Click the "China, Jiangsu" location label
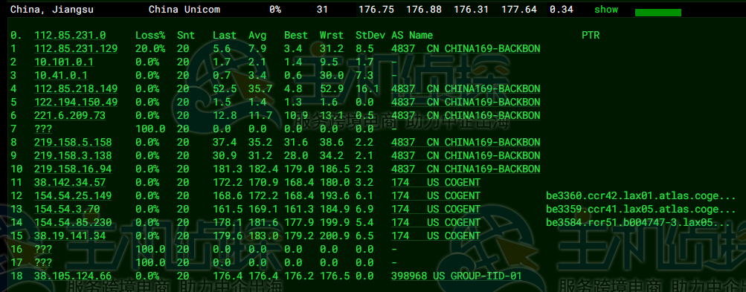Screen dimensions: 746x292 pos(52,10)
